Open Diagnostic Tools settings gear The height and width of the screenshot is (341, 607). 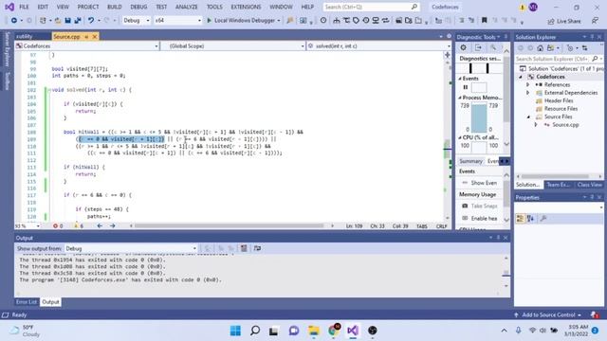click(463, 47)
